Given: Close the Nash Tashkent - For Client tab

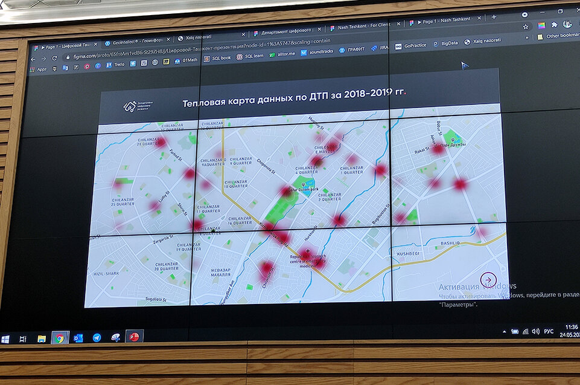Looking at the screenshot, I should 398,24.
